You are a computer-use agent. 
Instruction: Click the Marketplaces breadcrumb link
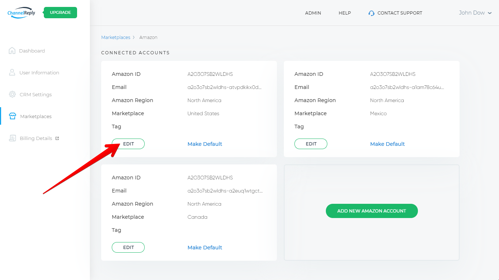click(115, 37)
